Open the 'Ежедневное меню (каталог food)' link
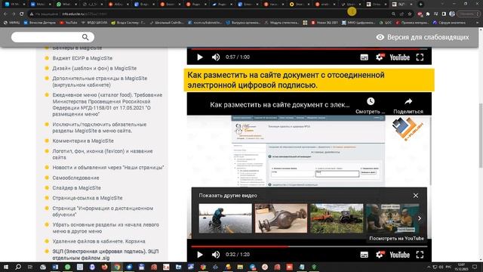483x272 pixels. click(107, 104)
